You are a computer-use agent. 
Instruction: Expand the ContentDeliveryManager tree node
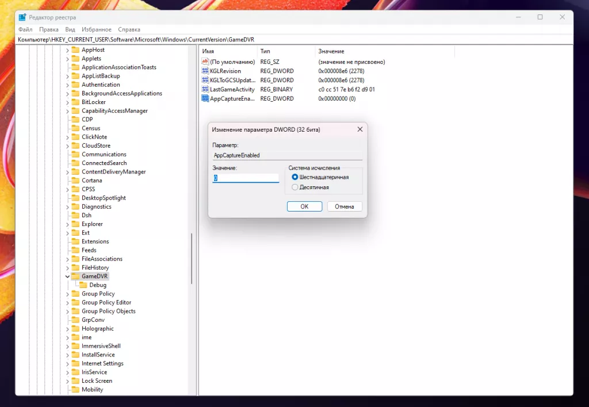(68, 172)
